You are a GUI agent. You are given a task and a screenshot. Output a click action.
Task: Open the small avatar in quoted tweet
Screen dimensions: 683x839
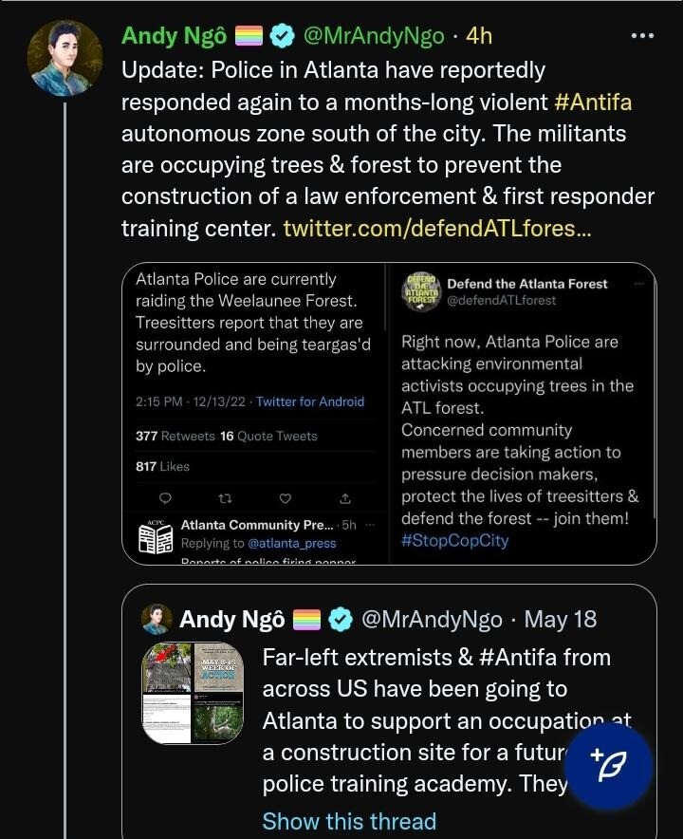tap(157, 620)
